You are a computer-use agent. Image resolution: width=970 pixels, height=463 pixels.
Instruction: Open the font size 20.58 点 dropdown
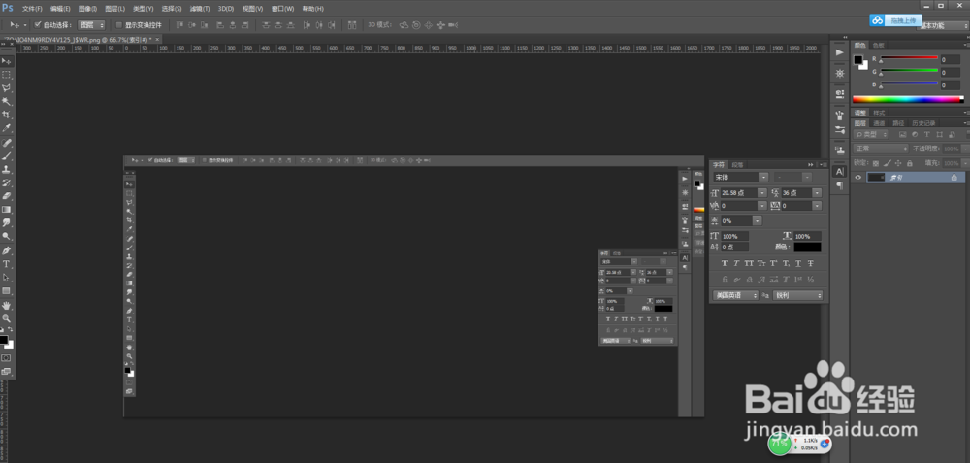762,192
